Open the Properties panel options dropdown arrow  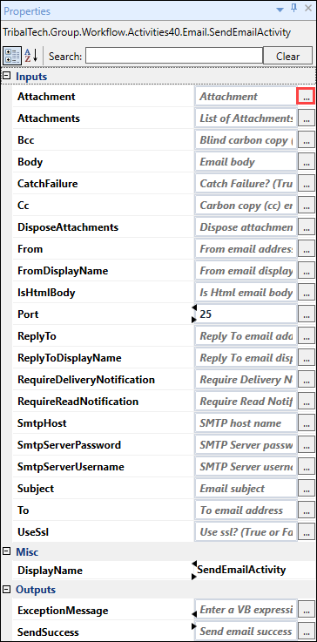point(280,10)
